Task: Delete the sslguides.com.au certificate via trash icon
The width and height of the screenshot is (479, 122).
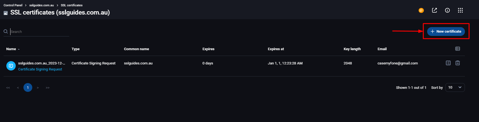Action: (x=457, y=63)
